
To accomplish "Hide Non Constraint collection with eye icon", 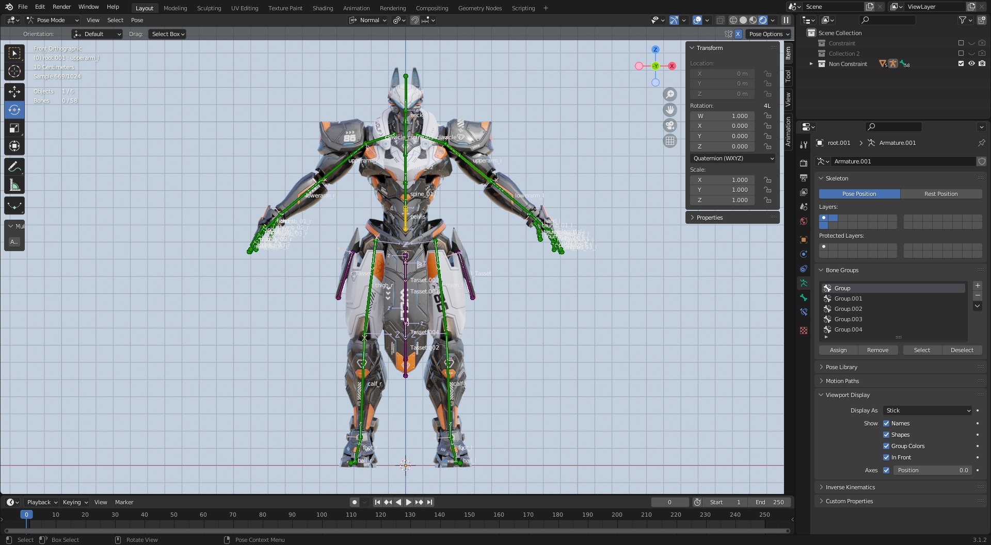I will click(x=971, y=64).
